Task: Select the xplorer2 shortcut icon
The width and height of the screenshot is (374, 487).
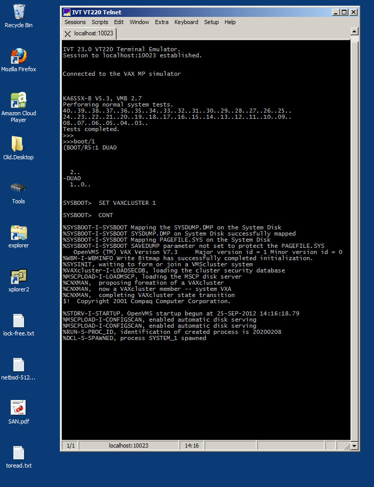Action: point(18,277)
